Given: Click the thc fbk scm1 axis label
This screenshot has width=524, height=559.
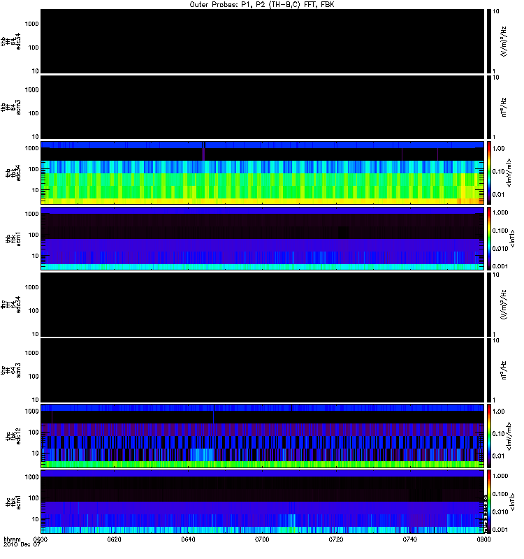Looking at the screenshot, I should (x=13, y=502).
